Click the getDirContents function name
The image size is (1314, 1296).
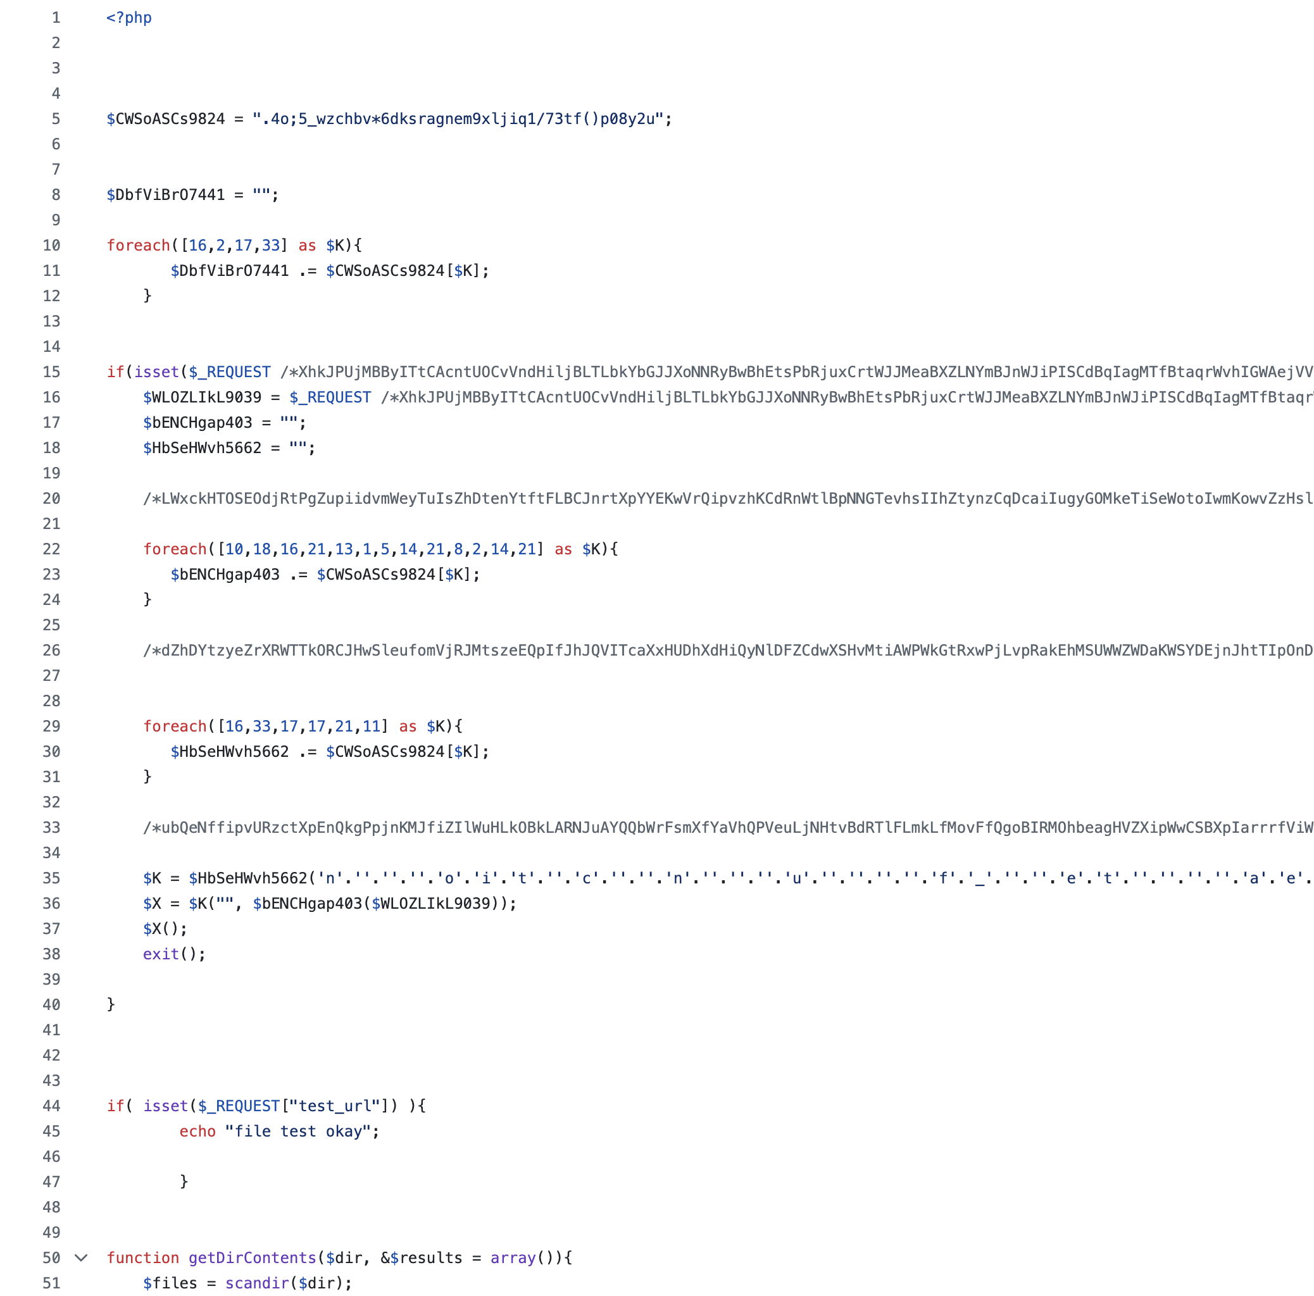pyautogui.click(x=253, y=1257)
